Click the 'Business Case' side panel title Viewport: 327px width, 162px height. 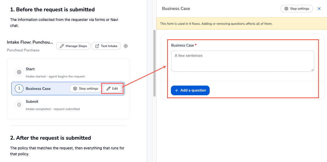click(x=176, y=9)
